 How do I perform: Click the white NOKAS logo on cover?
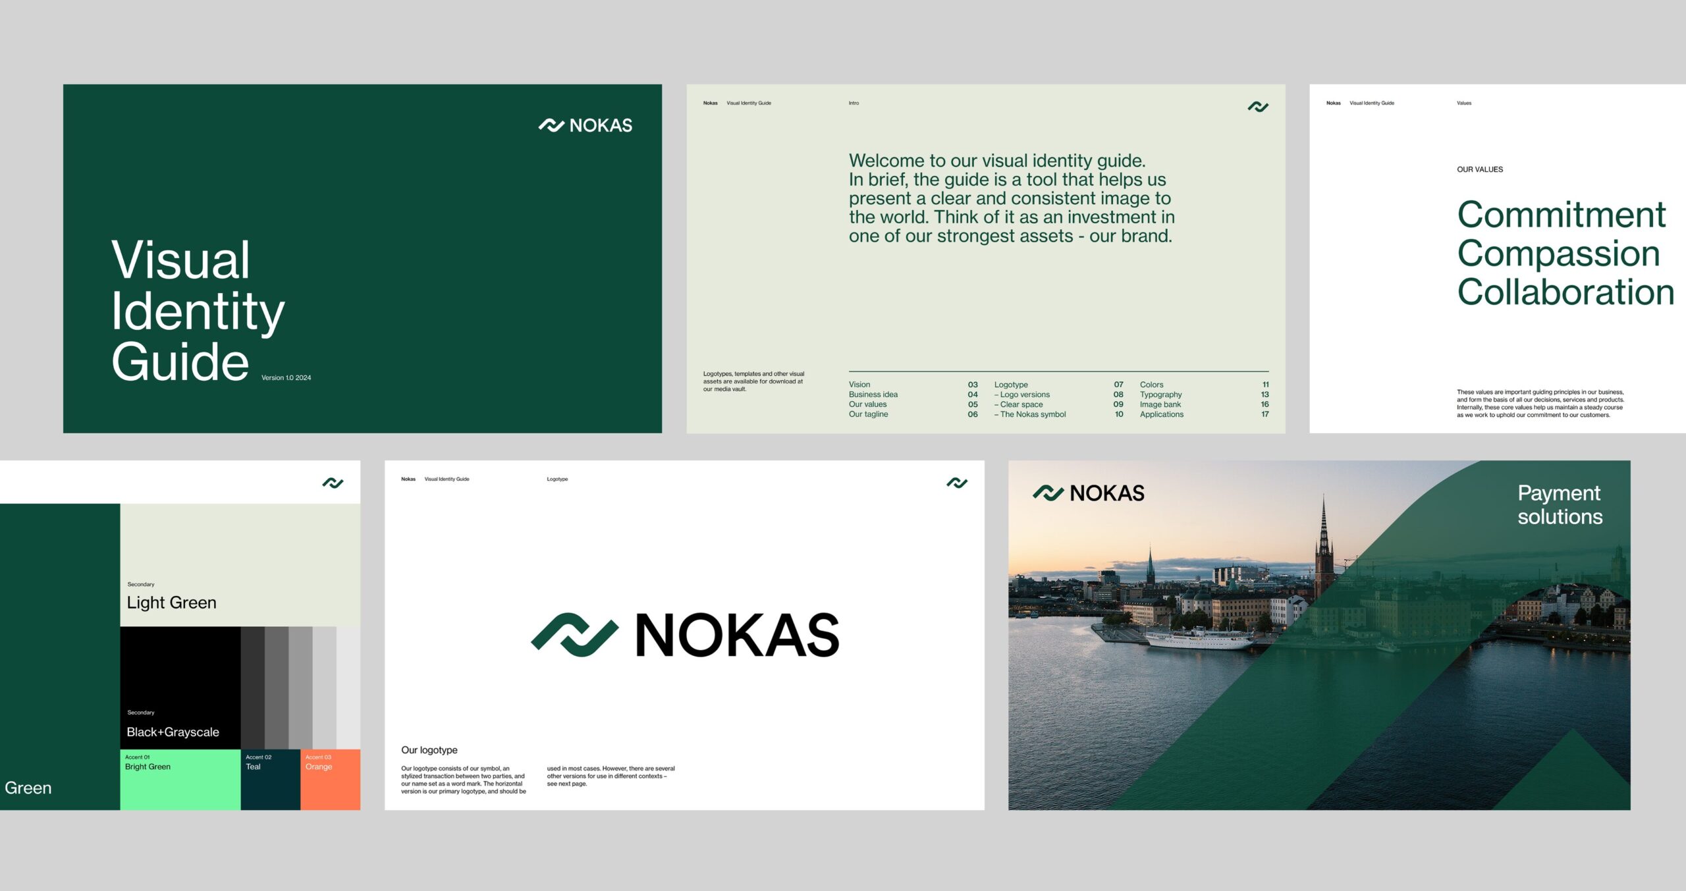point(585,125)
